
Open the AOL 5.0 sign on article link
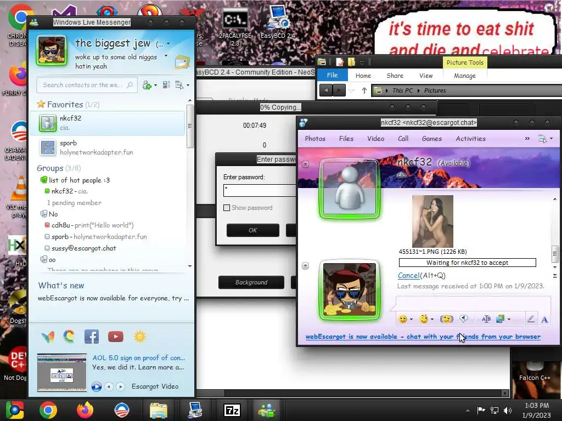[139, 357]
